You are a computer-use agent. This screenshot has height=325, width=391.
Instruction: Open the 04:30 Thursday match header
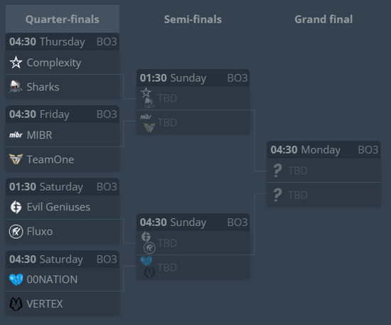[63, 42]
